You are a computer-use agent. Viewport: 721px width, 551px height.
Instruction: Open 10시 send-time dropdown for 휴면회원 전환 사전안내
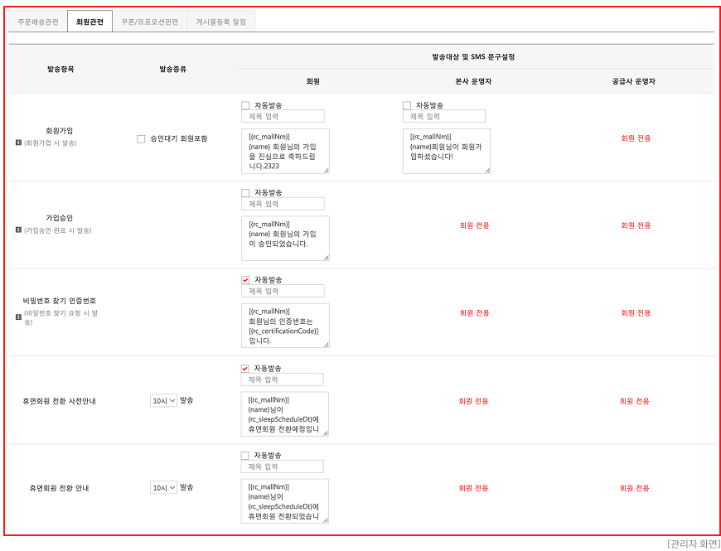pos(164,401)
